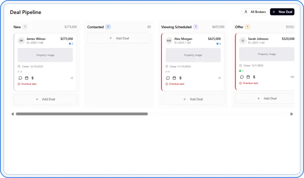Click dollar sign icon on James Wilson's card

tap(33, 78)
